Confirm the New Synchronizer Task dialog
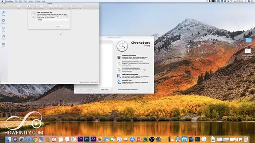The width and height of the screenshot is (255, 143). pyautogui.click(x=65, y=26)
